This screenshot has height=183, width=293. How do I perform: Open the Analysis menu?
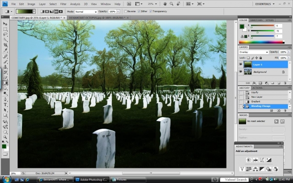(75, 4)
